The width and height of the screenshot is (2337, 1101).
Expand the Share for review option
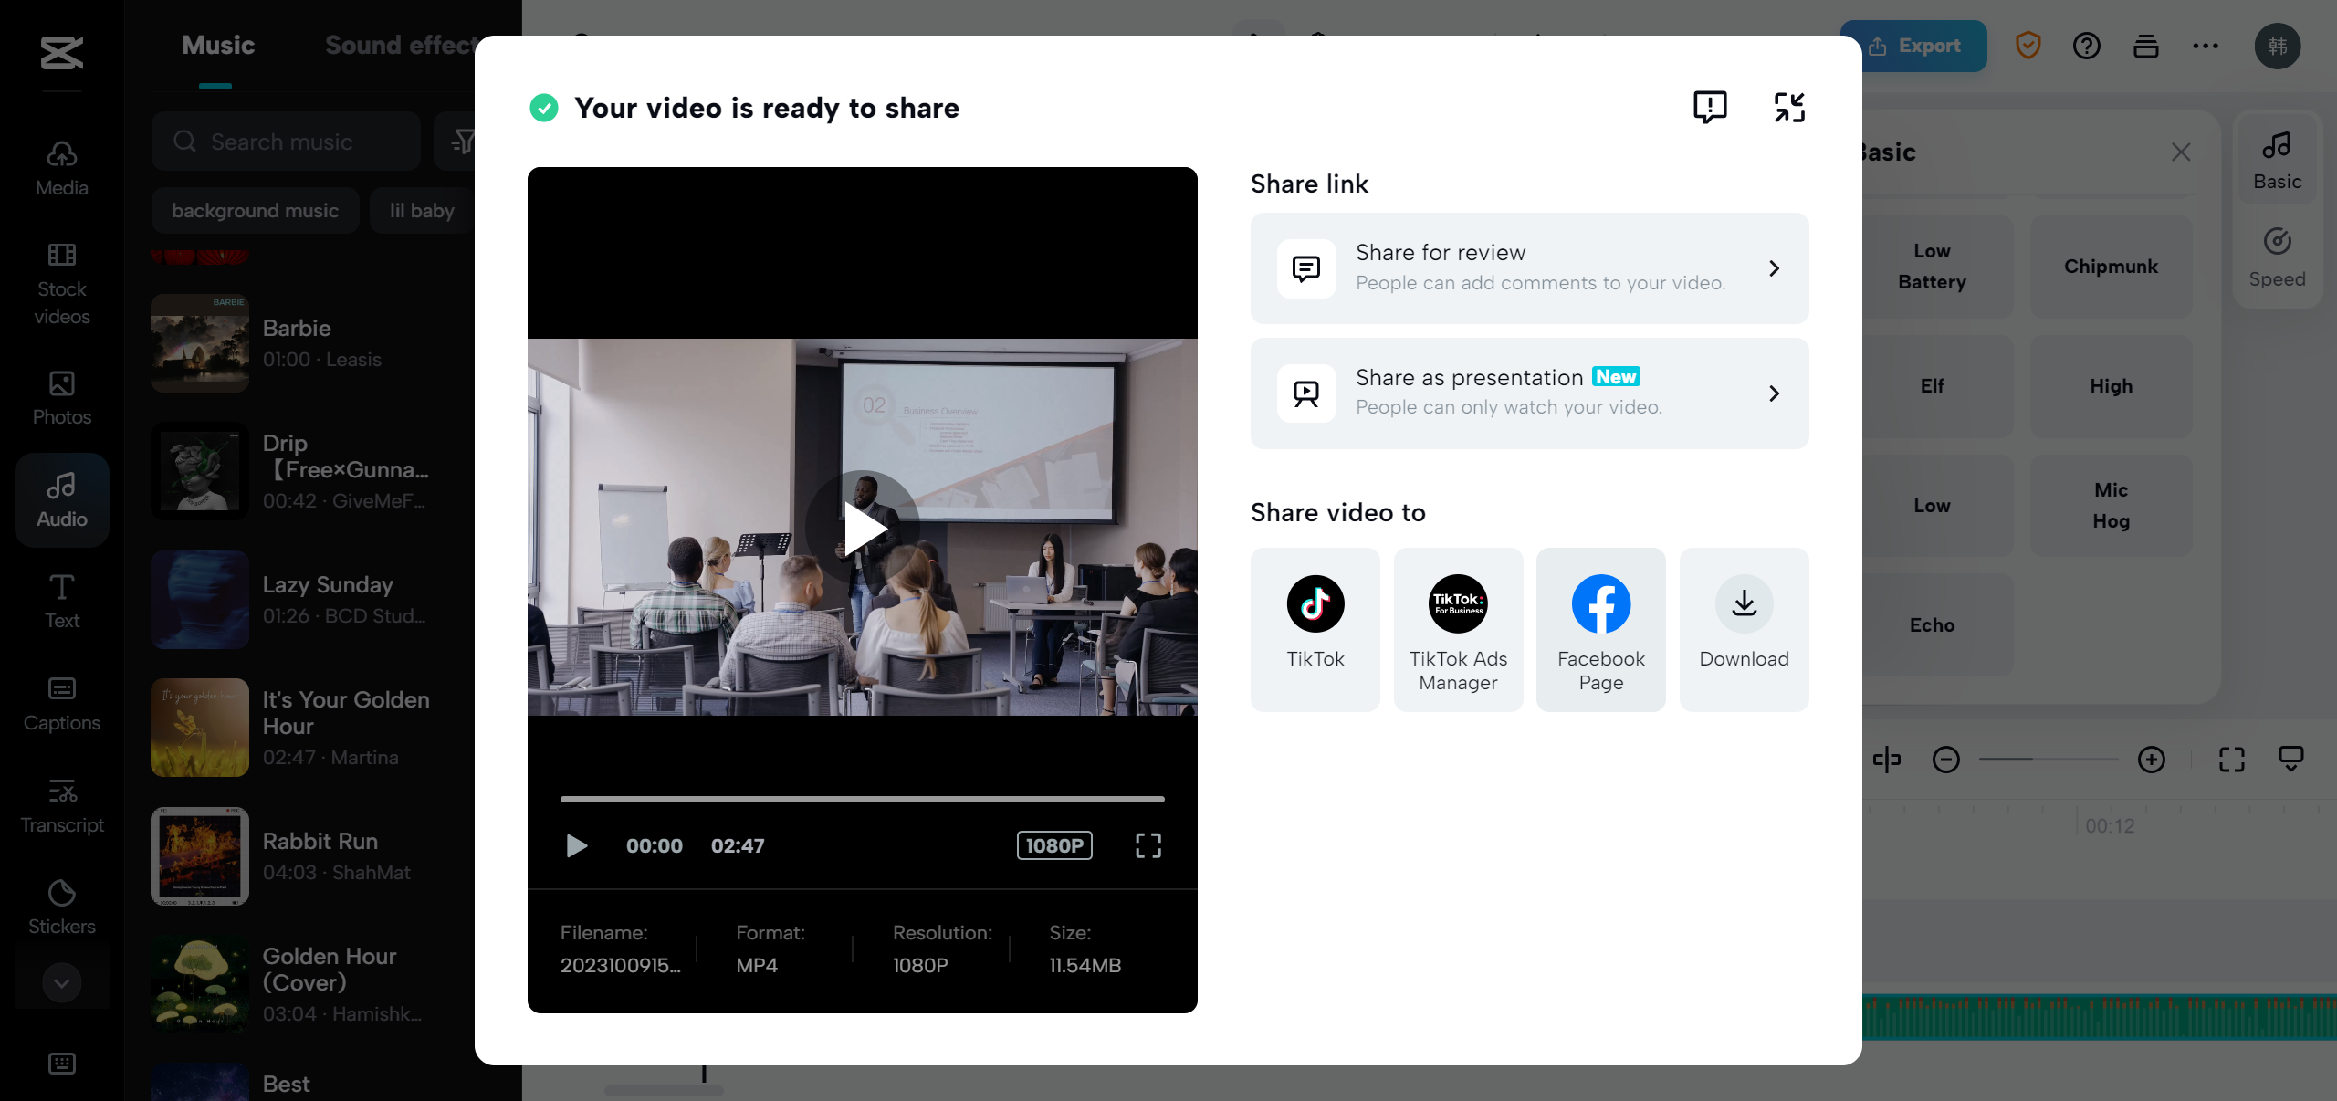click(x=1528, y=267)
